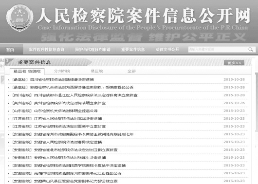Click the national emblem logo in the header
Viewport: 258px width, 184px height.
click(20, 18)
